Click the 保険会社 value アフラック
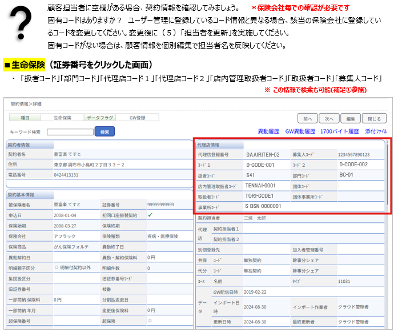 pyautogui.click(x=65, y=236)
